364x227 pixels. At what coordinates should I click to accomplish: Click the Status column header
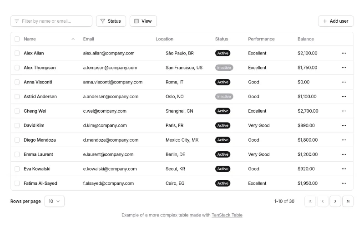coord(222,39)
